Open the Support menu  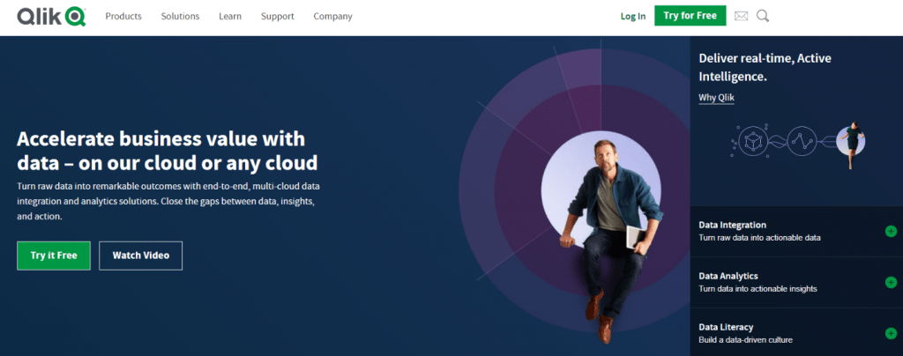[278, 16]
